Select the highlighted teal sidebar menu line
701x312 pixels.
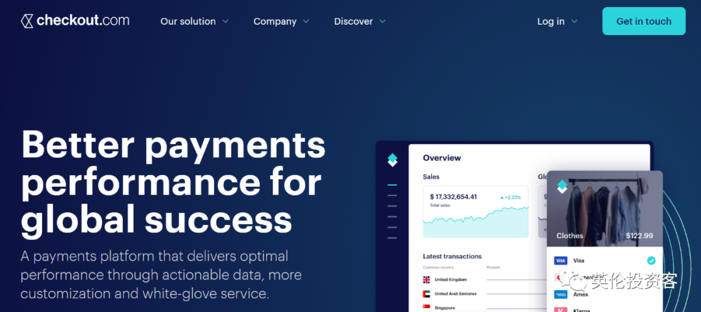[x=392, y=185]
